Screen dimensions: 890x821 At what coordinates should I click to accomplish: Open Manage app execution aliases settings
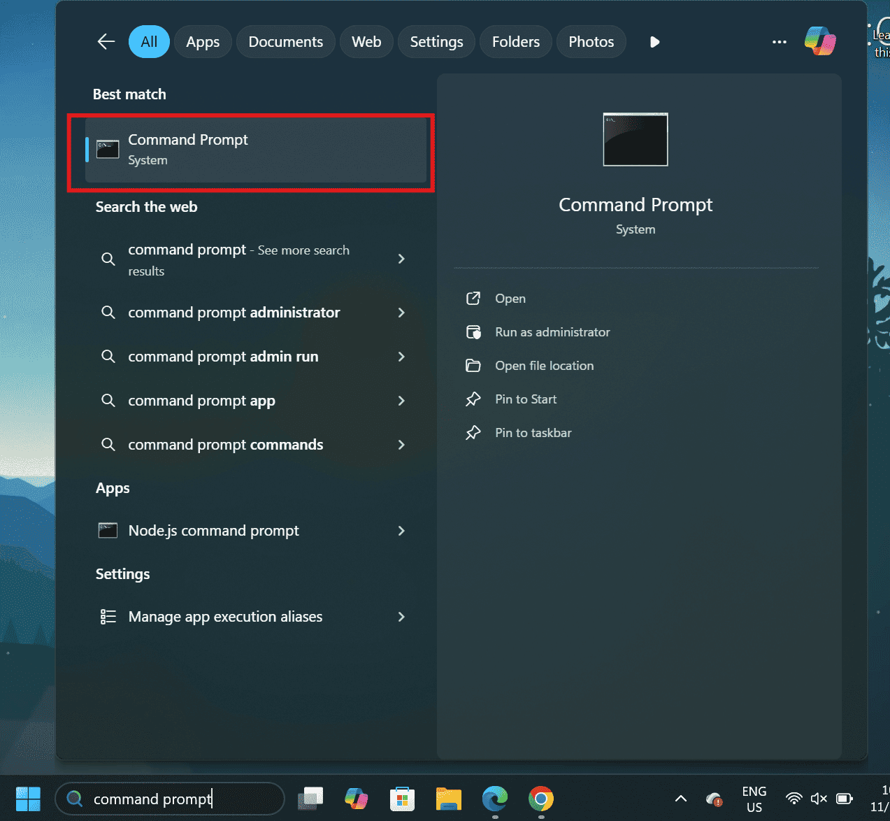coord(224,616)
